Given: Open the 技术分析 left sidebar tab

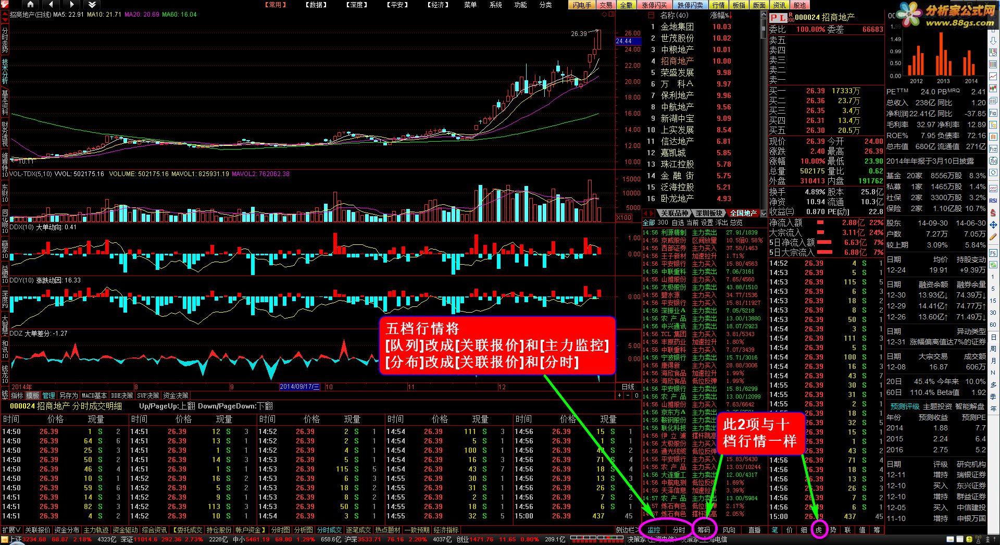Looking at the screenshot, I should pyautogui.click(x=5, y=71).
